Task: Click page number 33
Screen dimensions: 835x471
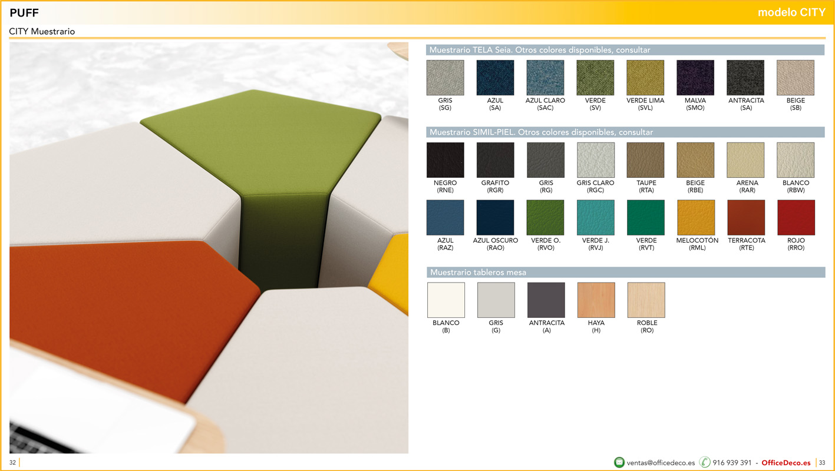Action: click(x=822, y=463)
